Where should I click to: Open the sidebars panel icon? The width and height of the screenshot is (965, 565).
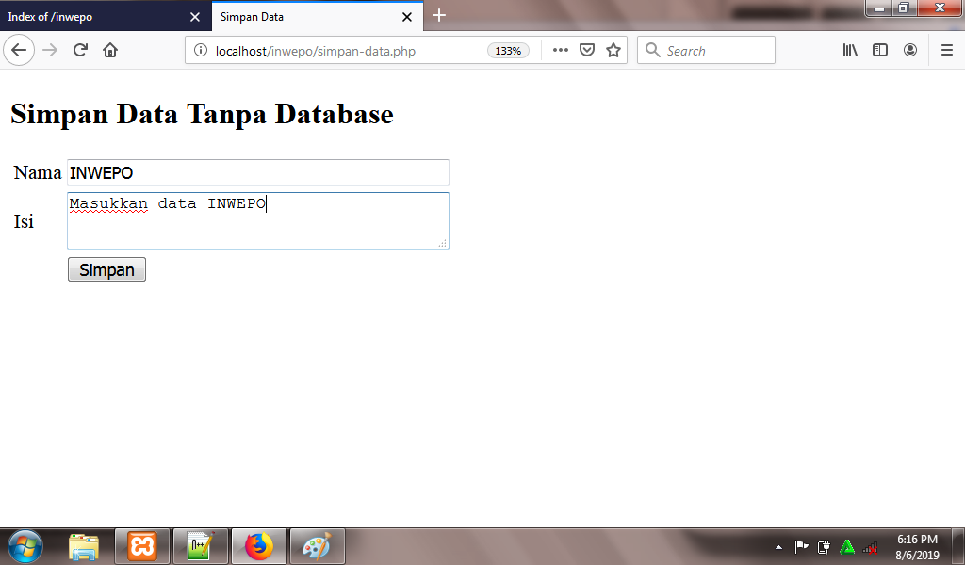[x=879, y=50]
